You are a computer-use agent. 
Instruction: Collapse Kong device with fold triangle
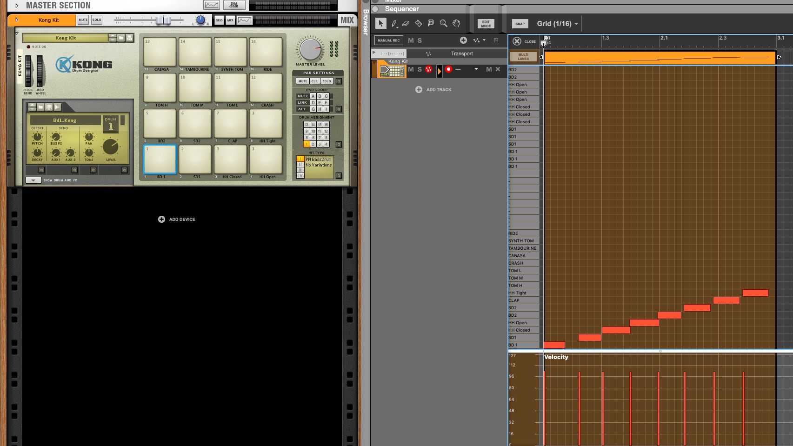pyautogui.click(x=17, y=33)
